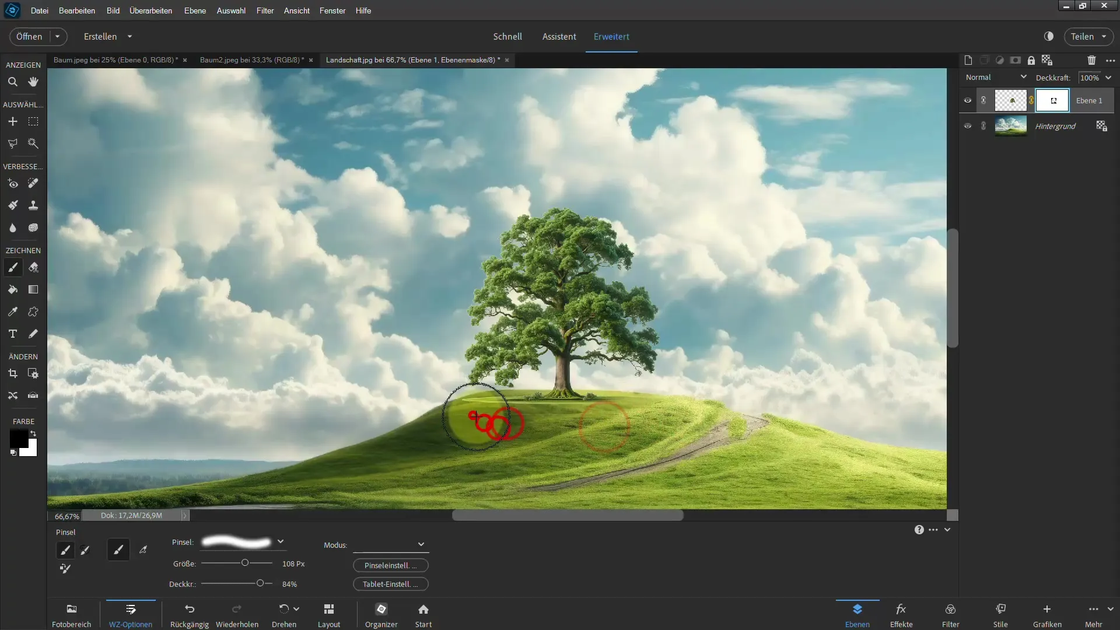Open the Modus dropdown
The width and height of the screenshot is (1120, 630).
click(391, 545)
